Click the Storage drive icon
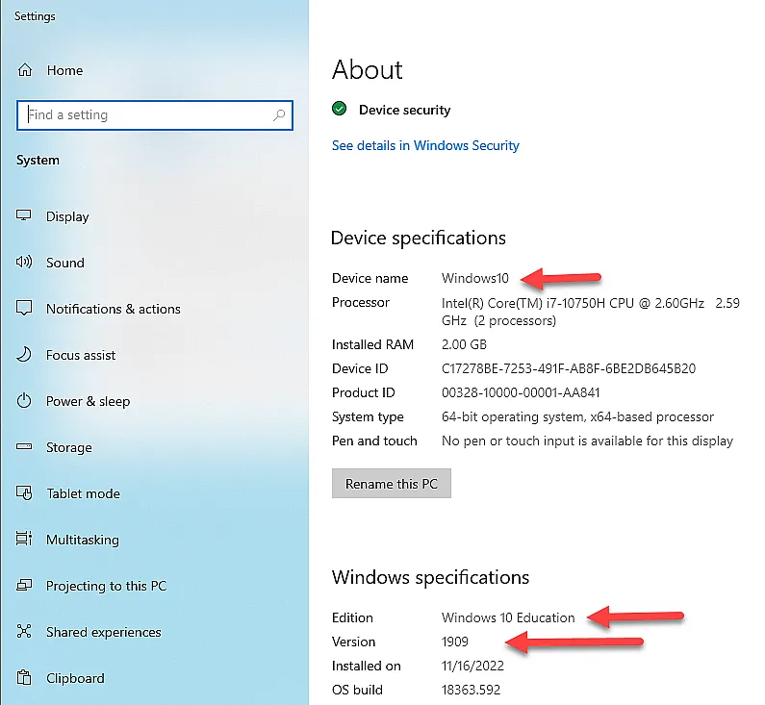 coord(24,446)
